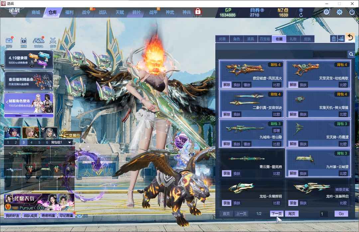Click the 逆战 game logo
Screen dimensions: 359x232
coord(14,11)
